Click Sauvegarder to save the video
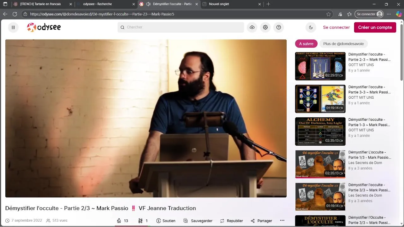This screenshot has height=227, width=404. point(198,221)
